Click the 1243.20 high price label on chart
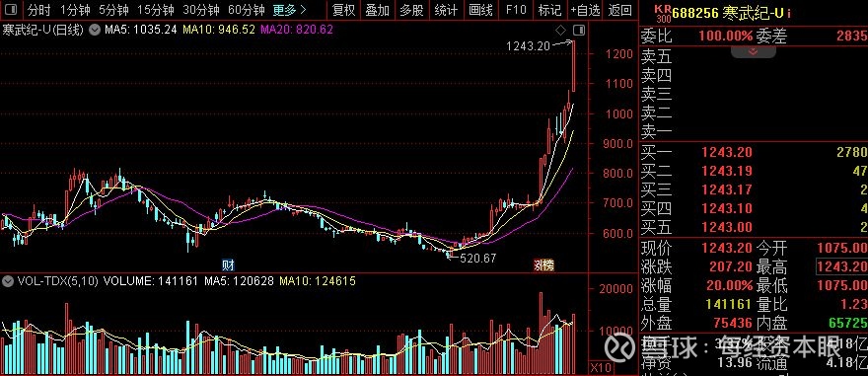Screen dimensions: 868x376 click(x=528, y=46)
